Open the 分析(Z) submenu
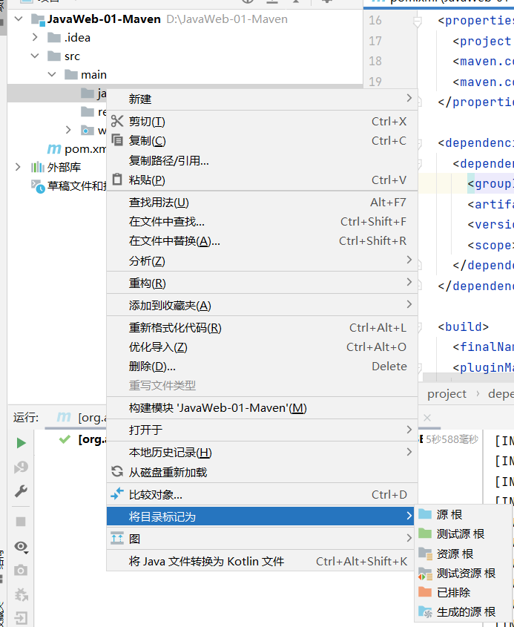514x627 pixels. point(263,260)
